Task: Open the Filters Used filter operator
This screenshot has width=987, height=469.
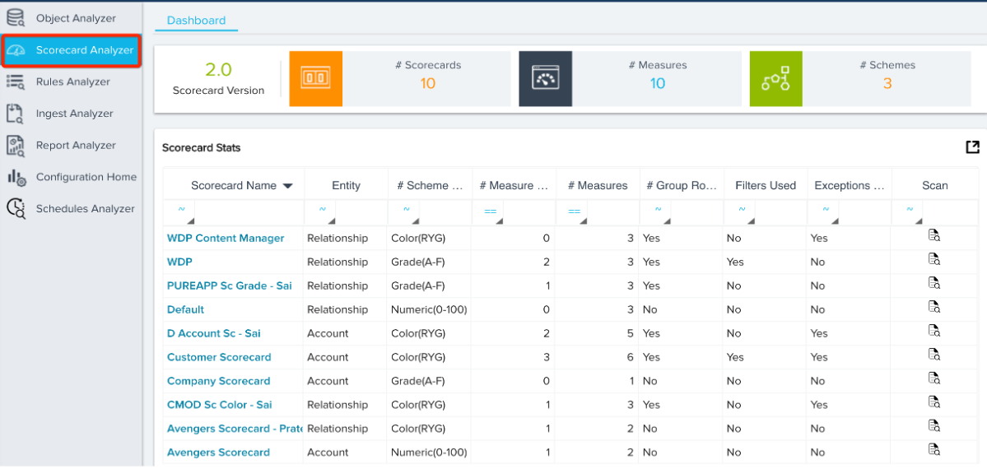Action: tap(742, 212)
